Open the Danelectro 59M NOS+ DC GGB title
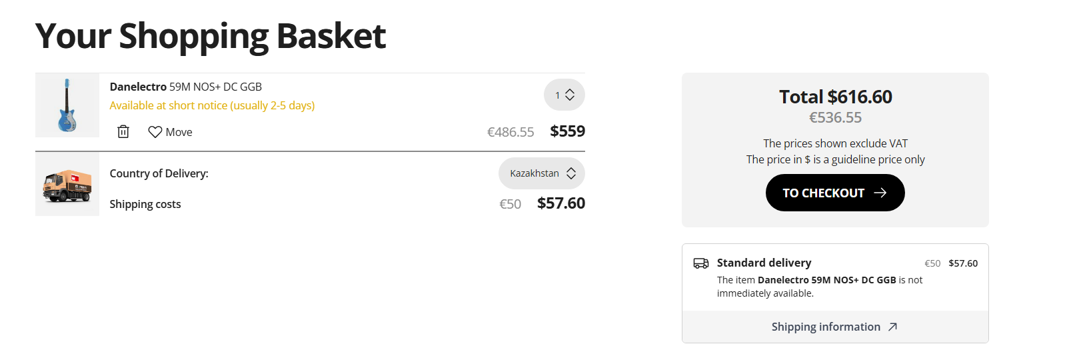1073x350 pixels. pyautogui.click(x=186, y=87)
